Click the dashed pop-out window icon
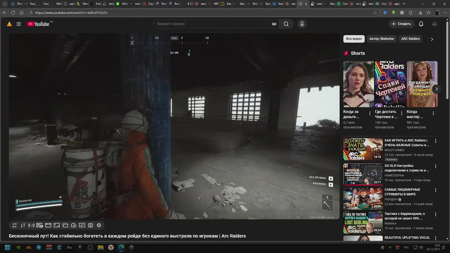This screenshot has height=253, width=450. coord(65,225)
